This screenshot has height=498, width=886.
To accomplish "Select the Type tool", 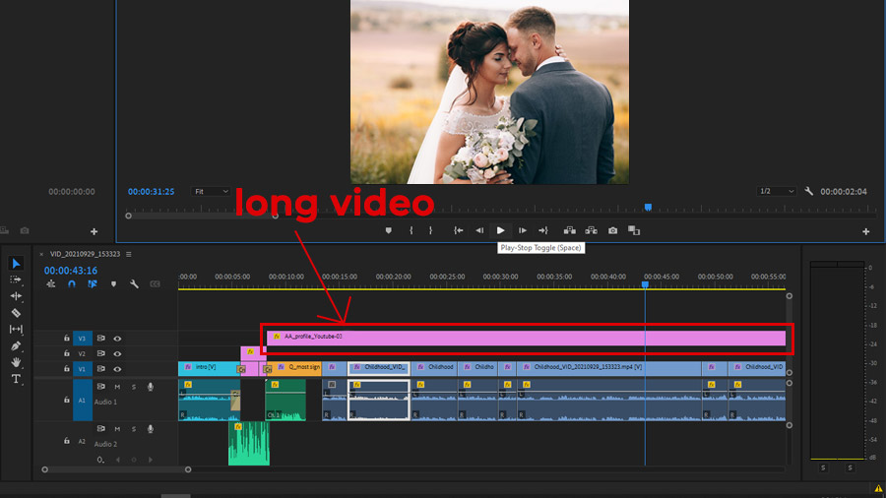I will [16, 379].
